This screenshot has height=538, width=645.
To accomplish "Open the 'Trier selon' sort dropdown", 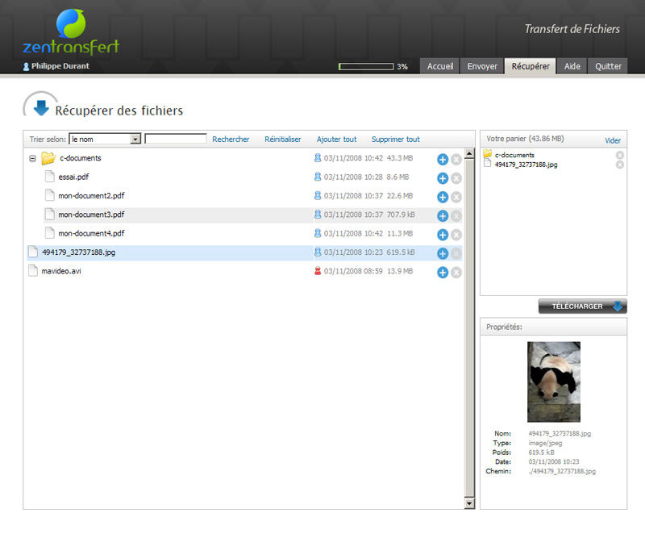I will click(x=105, y=139).
